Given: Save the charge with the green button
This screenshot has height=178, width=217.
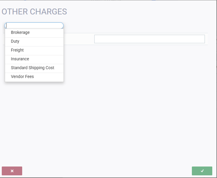Looking at the screenshot, I should click(202, 171).
